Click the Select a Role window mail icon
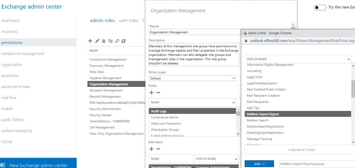Screen dimensions: 355x168 coord(244,33)
